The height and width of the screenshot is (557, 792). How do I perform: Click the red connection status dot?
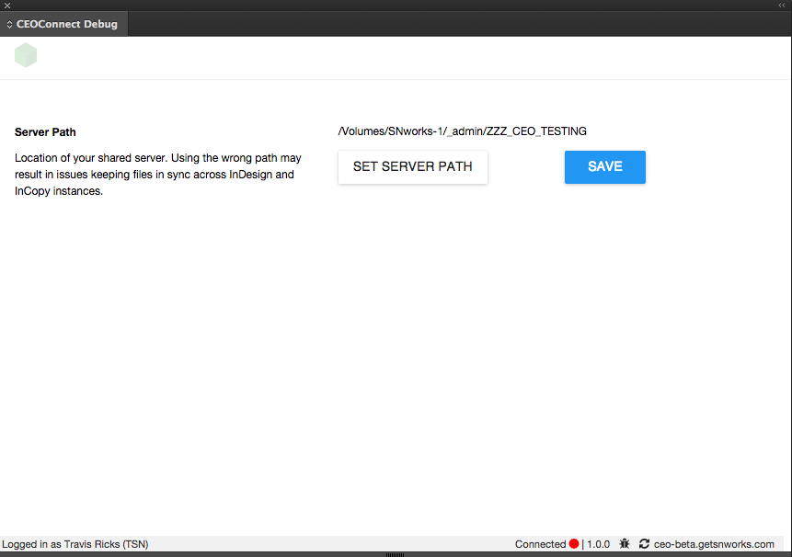pos(574,544)
